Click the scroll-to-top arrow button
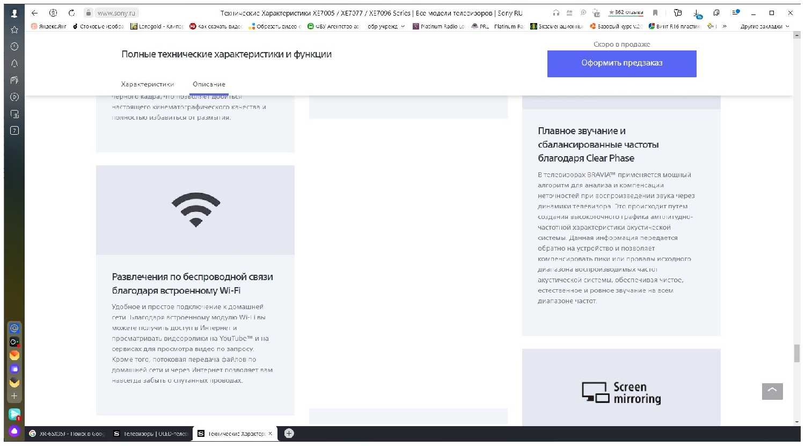 coord(772,391)
